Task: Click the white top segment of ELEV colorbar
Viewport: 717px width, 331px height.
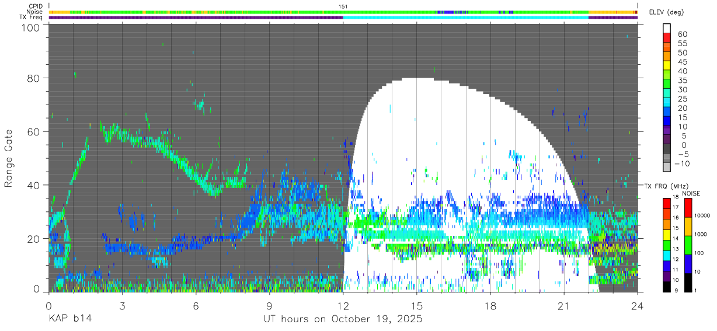Action: coord(667,27)
